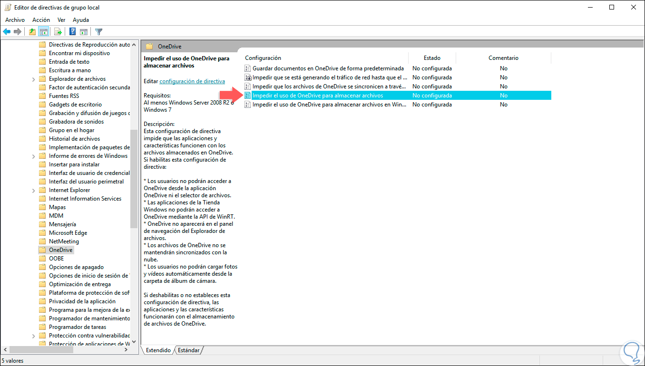
Task: Select Grupo en el hogar in the tree
Action: point(71,130)
